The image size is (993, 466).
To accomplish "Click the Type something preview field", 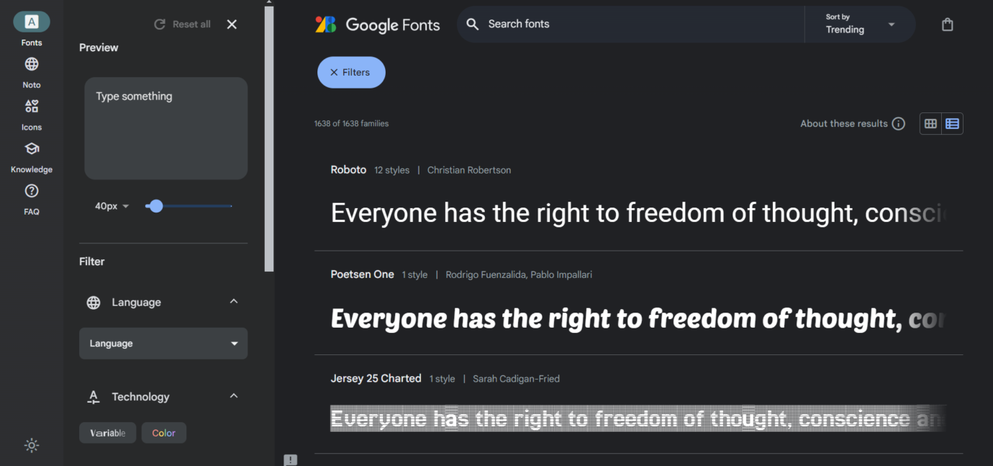I will (x=165, y=128).
